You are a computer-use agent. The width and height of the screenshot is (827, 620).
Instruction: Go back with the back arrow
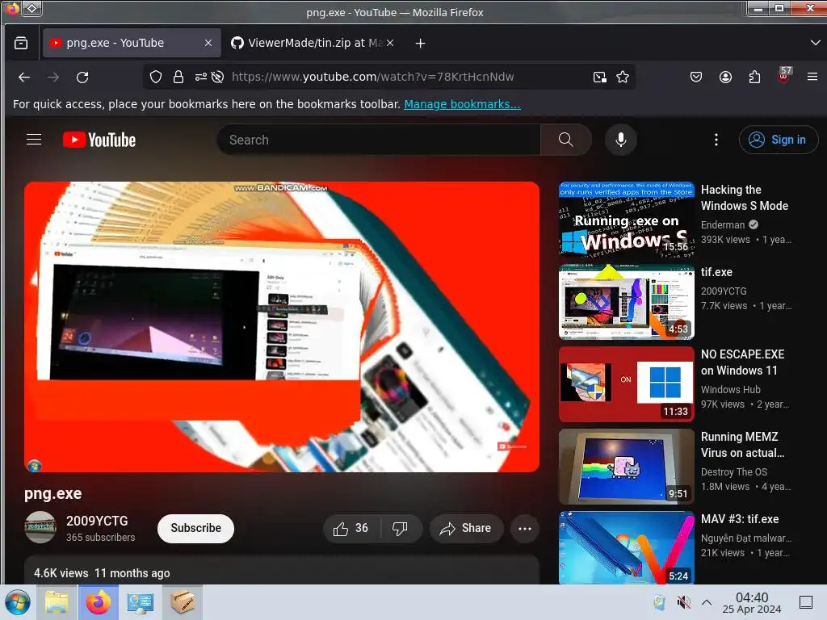[24, 77]
